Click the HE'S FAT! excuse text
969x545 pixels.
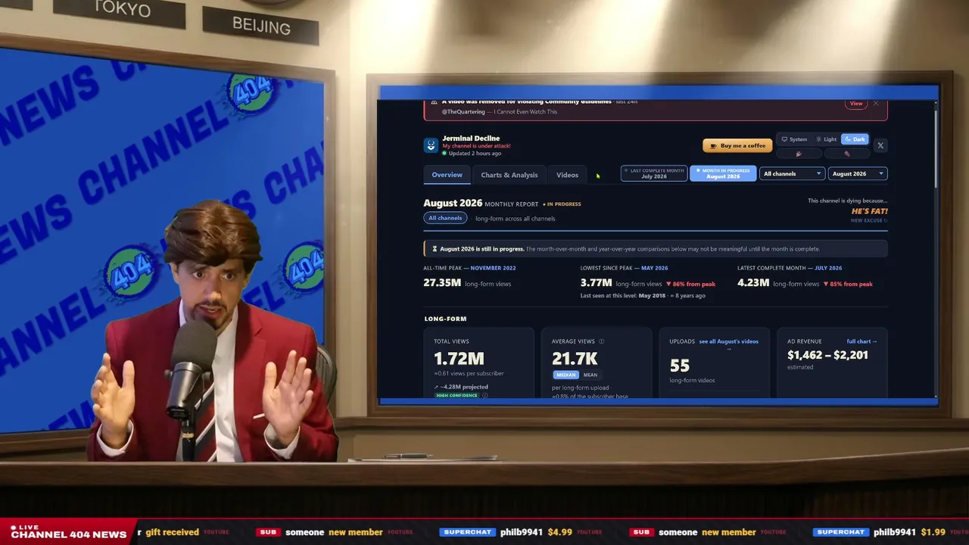(x=869, y=211)
